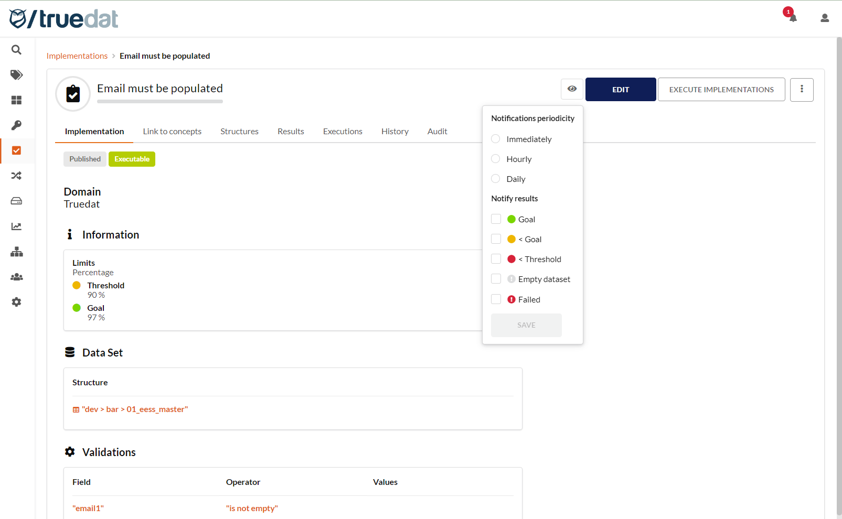This screenshot has width=842, height=519.
Task: Open the search icon in the sidebar
Action: coord(16,50)
